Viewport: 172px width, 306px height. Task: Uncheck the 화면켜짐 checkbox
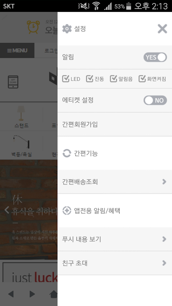(142, 79)
